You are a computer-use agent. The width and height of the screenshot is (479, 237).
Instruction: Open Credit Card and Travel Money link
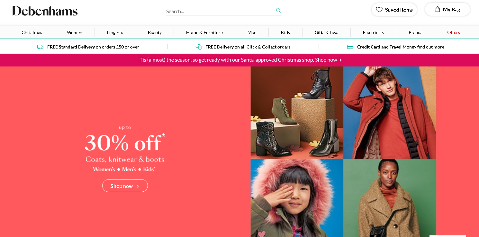[x=400, y=47]
